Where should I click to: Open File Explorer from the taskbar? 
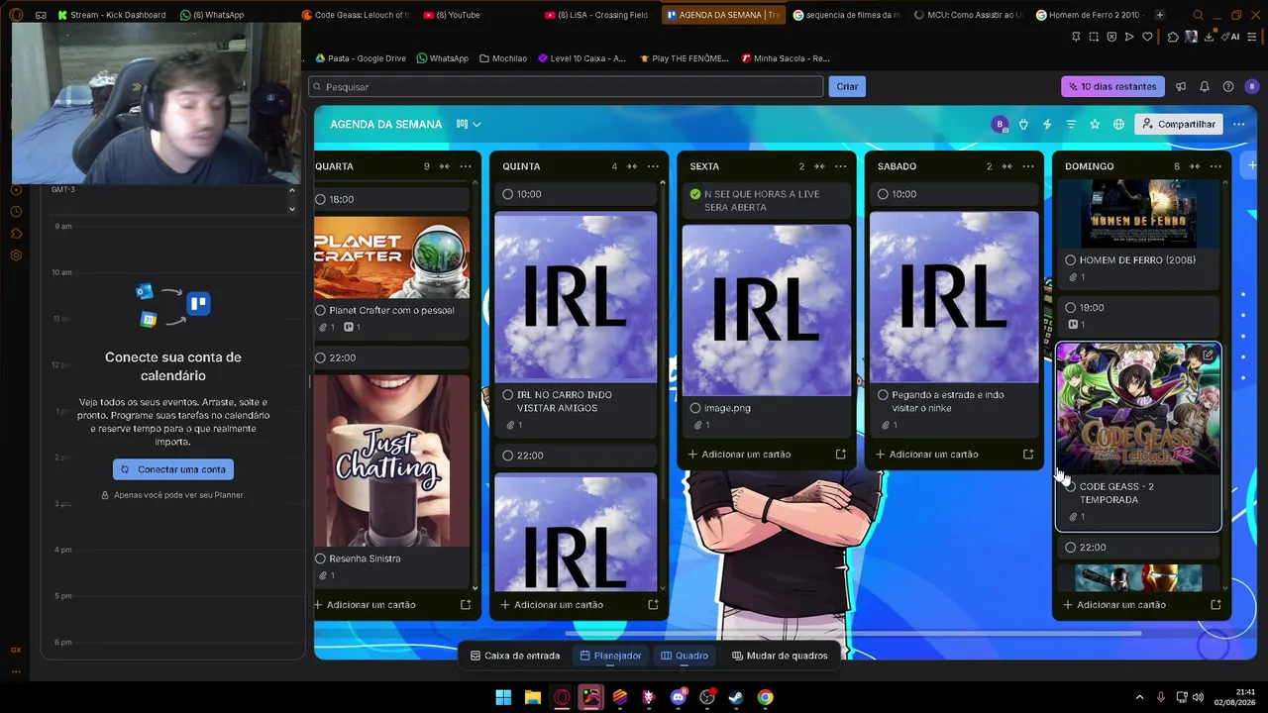coord(532,697)
